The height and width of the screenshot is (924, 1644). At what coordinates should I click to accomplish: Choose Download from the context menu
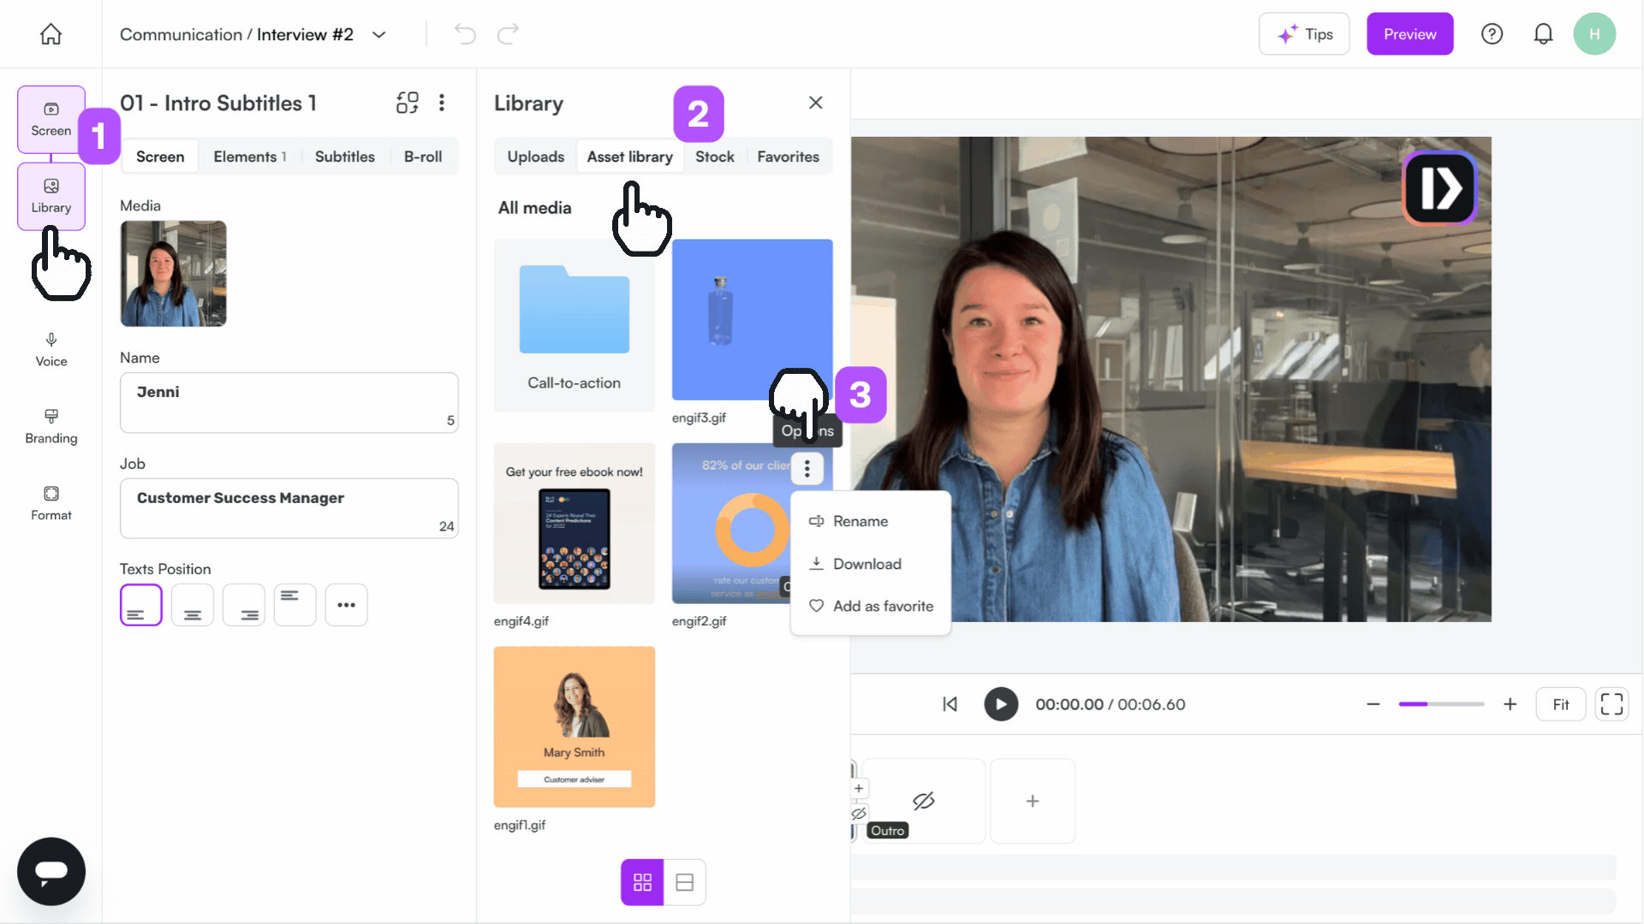tap(871, 564)
